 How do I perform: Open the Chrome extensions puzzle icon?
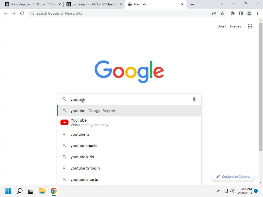click(x=232, y=13)
